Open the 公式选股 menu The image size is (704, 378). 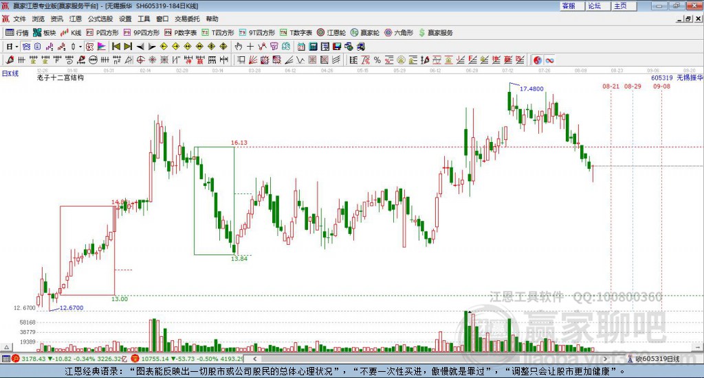[x=100, y=19]
